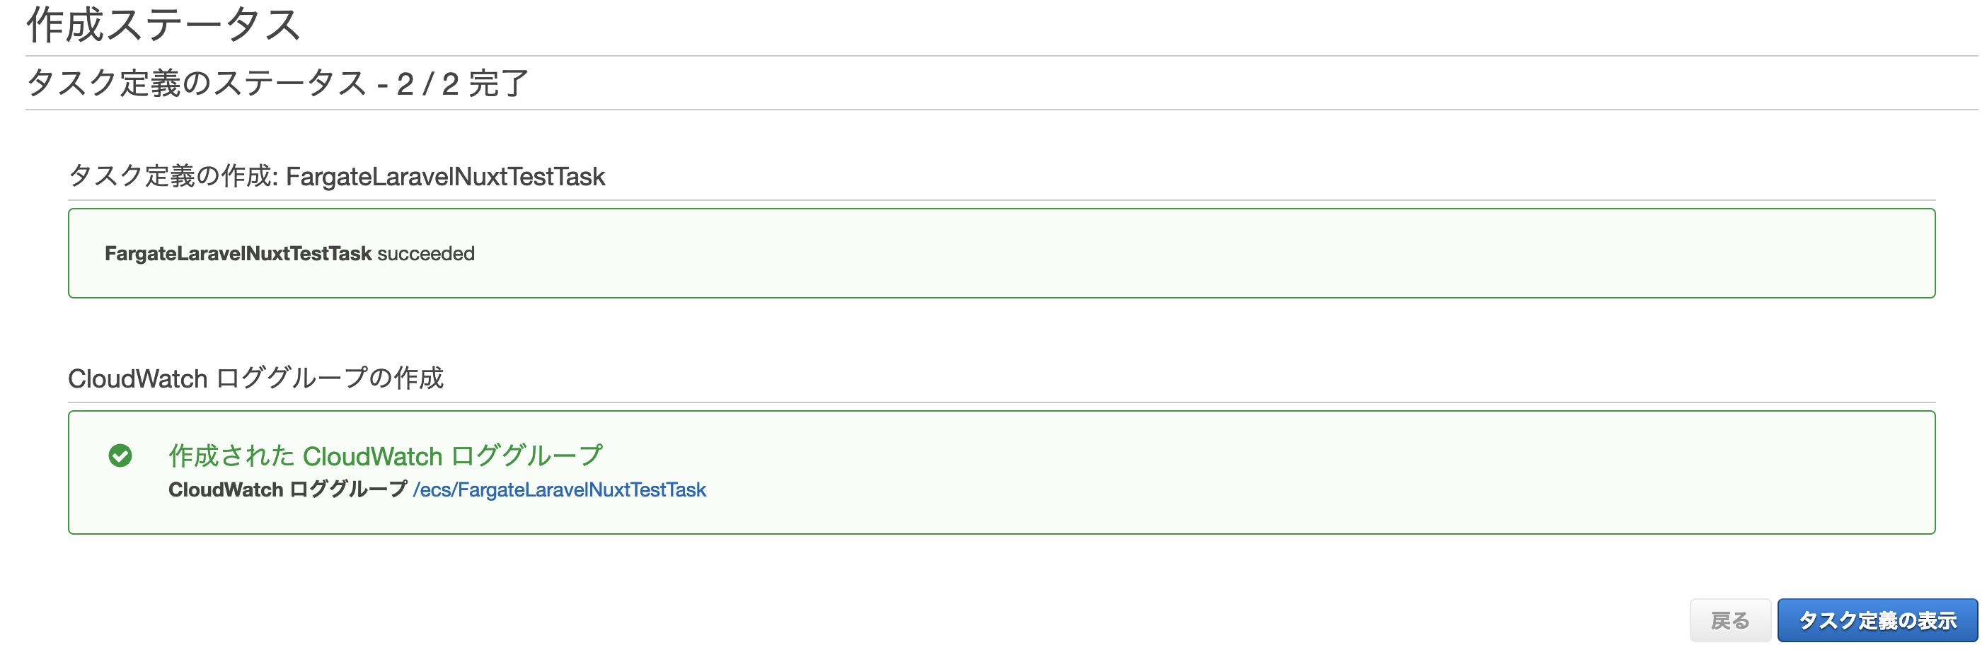
Task: Select the 2 / 2 完了 progress count
Action: (x=463, y=83)
